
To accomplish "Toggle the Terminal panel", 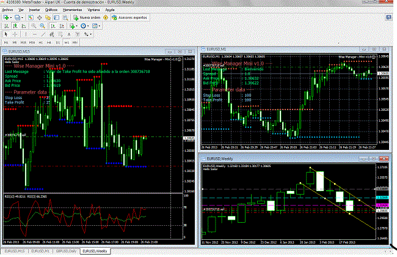I will click(57, 18).
